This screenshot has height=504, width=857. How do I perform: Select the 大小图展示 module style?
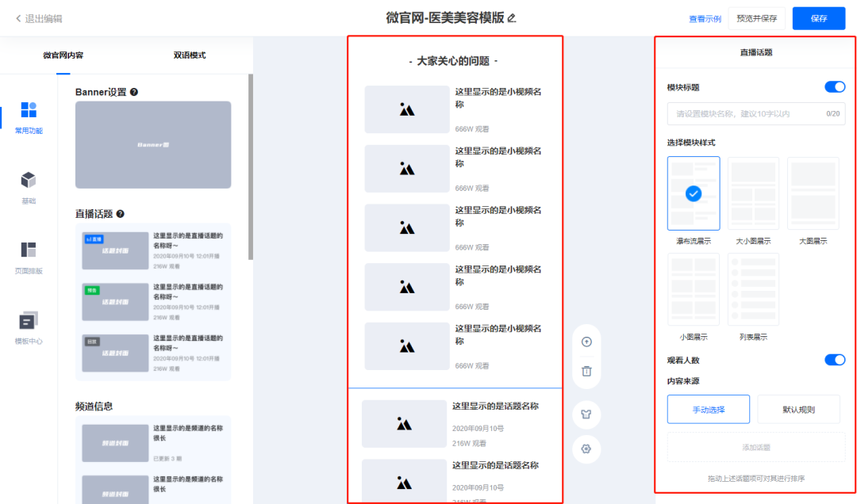[753, 193]
